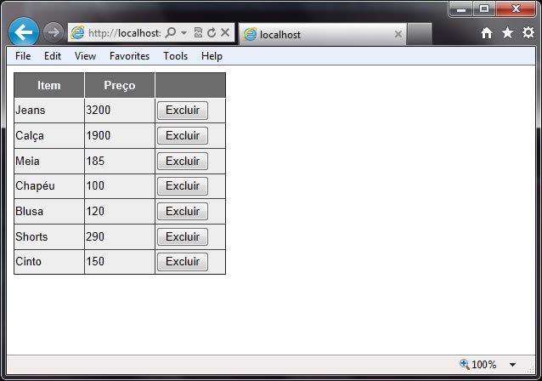The height and width of the screenshot is (381, 542).
Task: Click the price 185 cell
Action: tap(120, 161)
